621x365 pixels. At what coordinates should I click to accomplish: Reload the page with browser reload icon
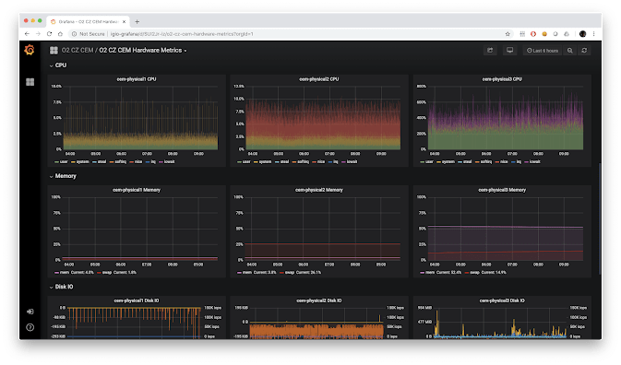pyautogui.click(x=49, y=34)
